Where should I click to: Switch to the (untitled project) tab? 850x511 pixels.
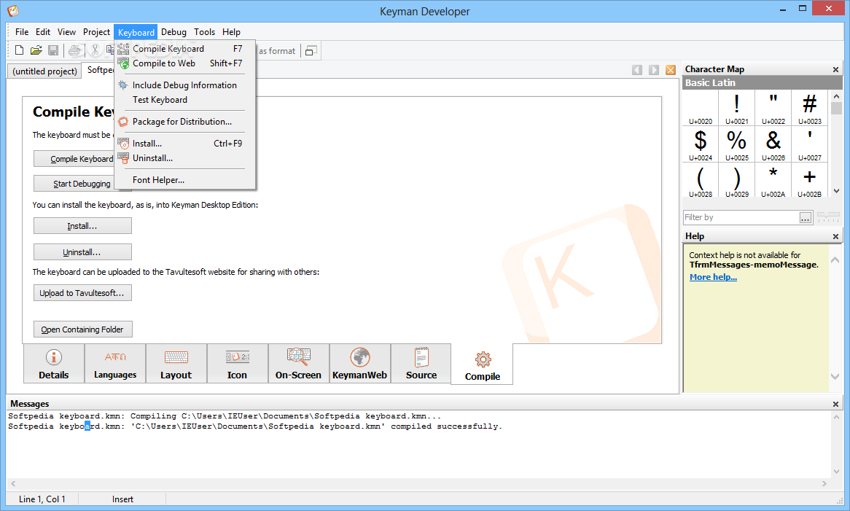[x=44, y=71]
